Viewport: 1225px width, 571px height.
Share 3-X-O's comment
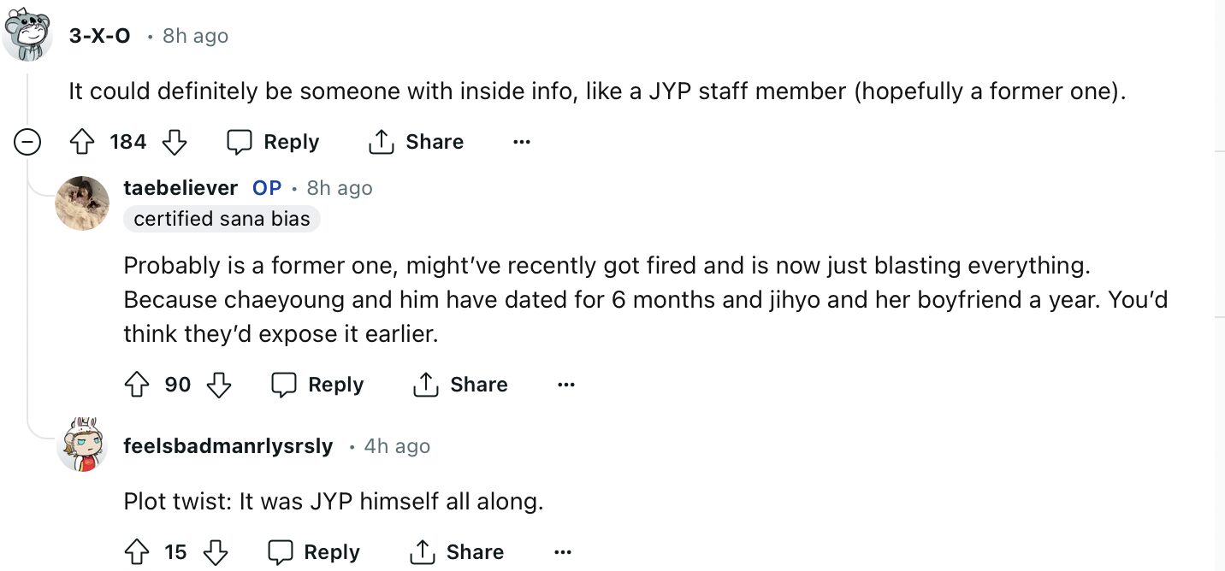click(416, 142)
